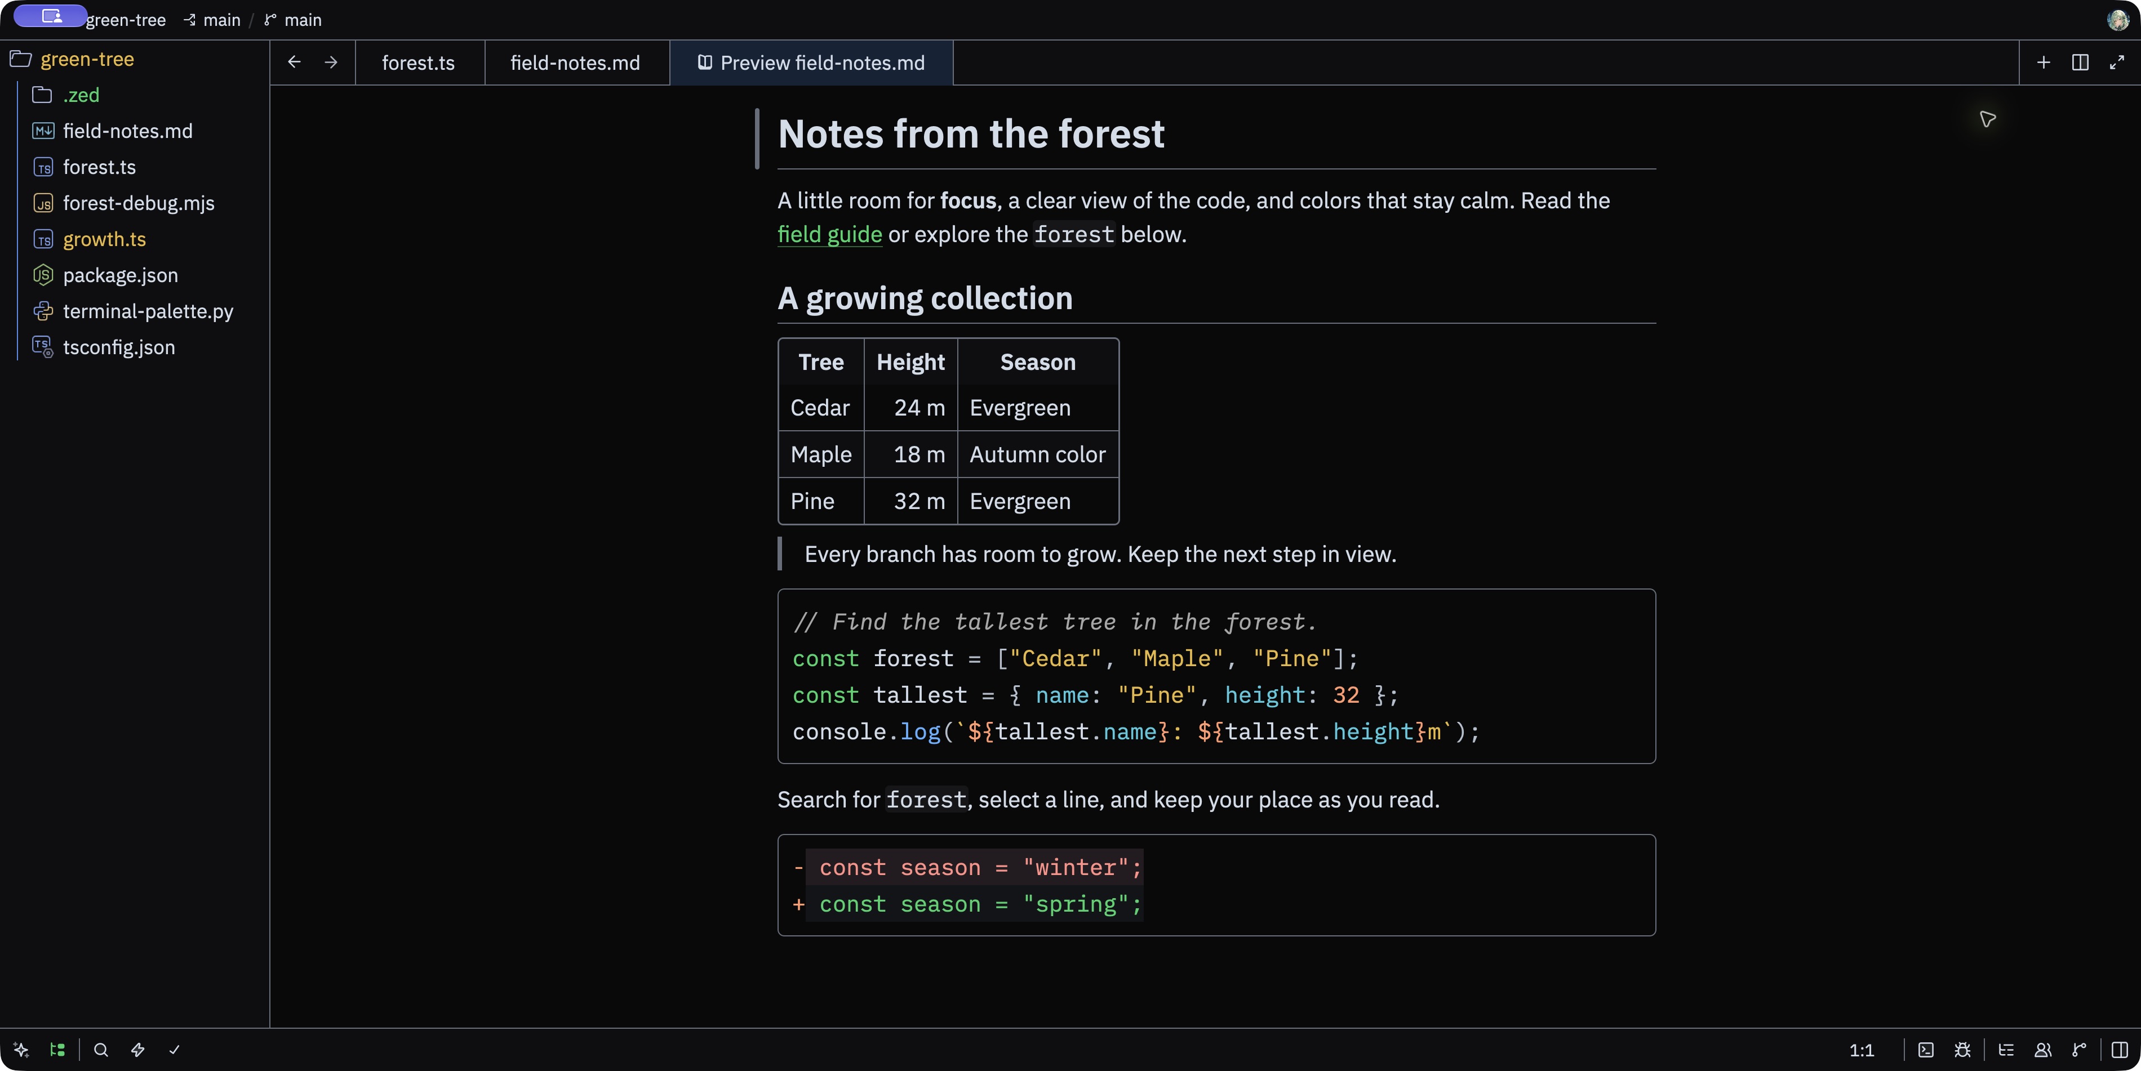Open forest.ts in the file tree
The width and height of the screenshot is (2141, 1071).
point(99,167)
